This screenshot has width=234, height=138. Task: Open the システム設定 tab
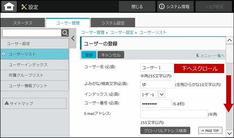click(113, 23)
